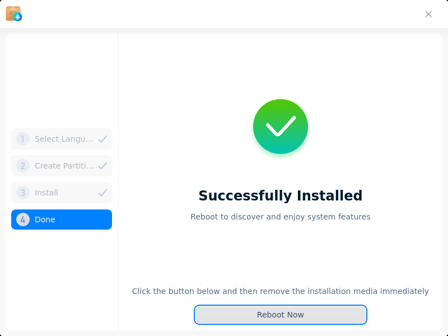Image resolution: width=448 pixels, height=336 pixels.
Task: Select the Install step
Action: (x=62, y=193)
